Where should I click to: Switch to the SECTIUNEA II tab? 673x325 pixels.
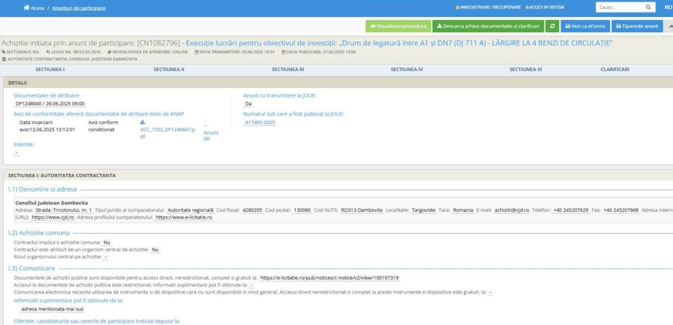(x=168, y=69)
